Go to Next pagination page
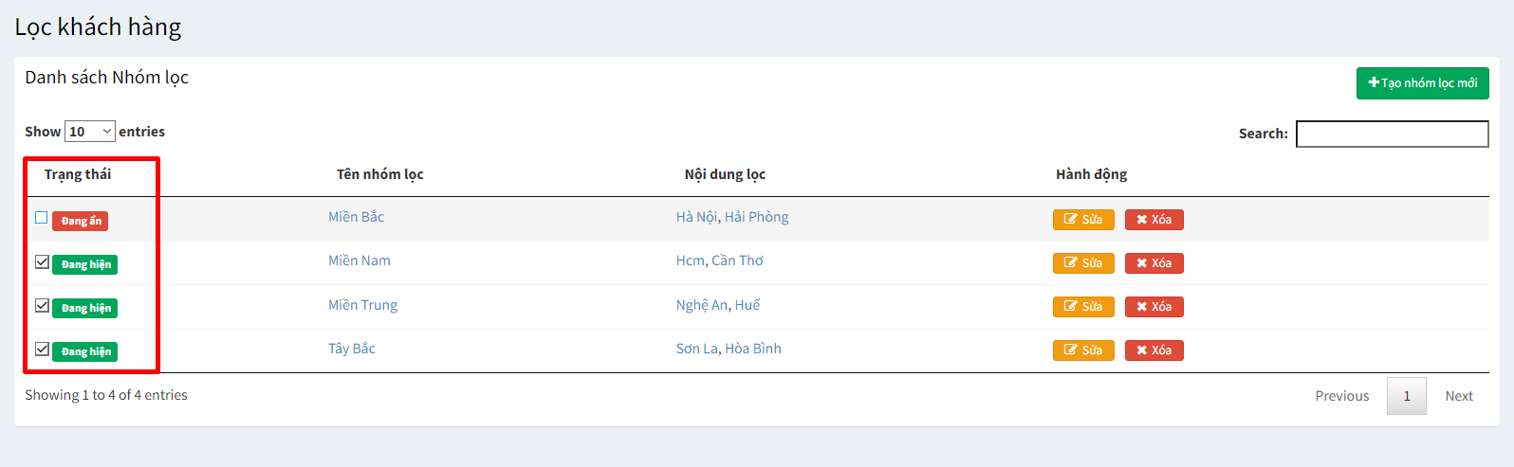The image size is (1514, 467). [1459, 396]
